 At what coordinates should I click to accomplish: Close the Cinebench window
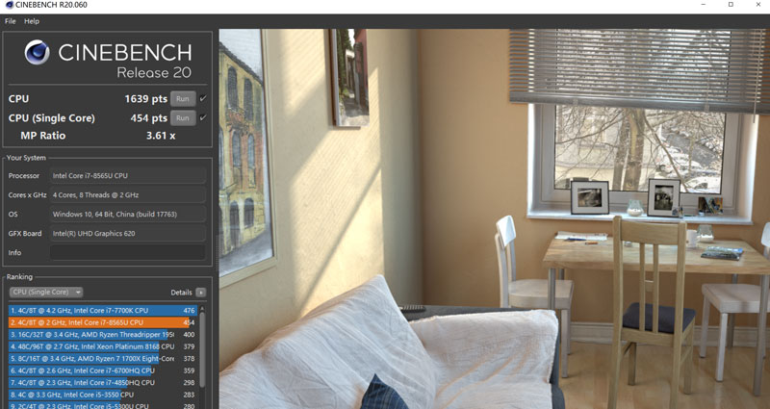point(758,5)
